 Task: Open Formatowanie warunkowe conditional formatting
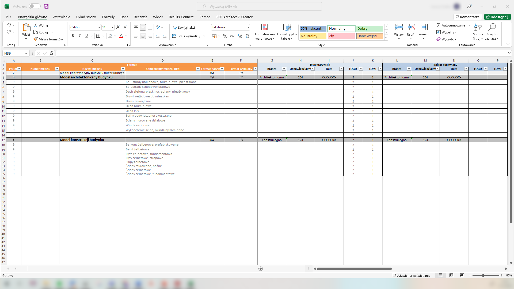(x=265, y=28)
